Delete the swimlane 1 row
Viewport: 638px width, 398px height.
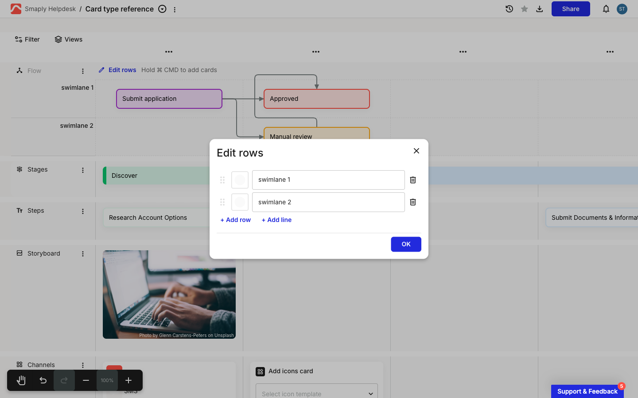click(413, 180)
